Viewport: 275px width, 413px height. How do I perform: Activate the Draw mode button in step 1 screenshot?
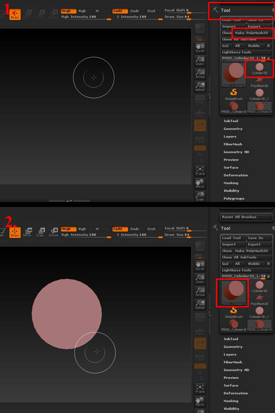coord(15,14)
